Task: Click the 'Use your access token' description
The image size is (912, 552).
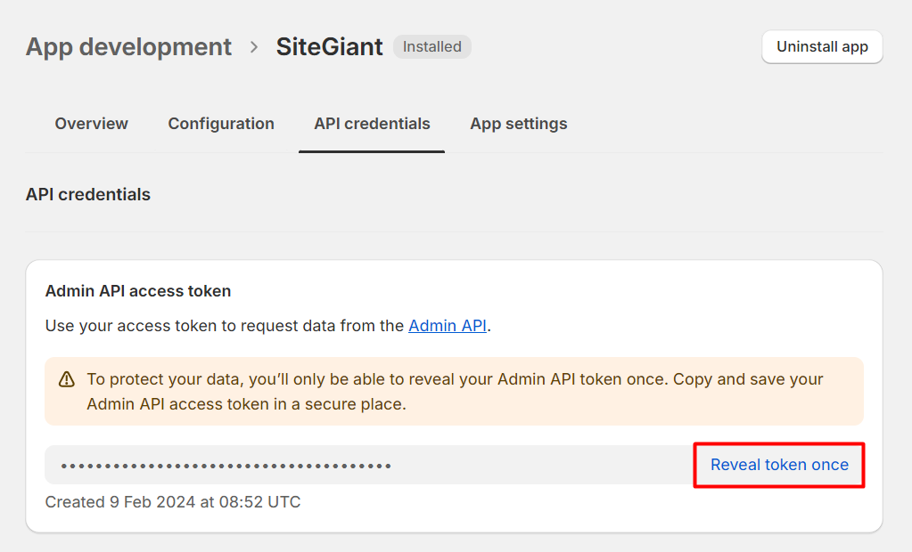Action: coord(225,326)
